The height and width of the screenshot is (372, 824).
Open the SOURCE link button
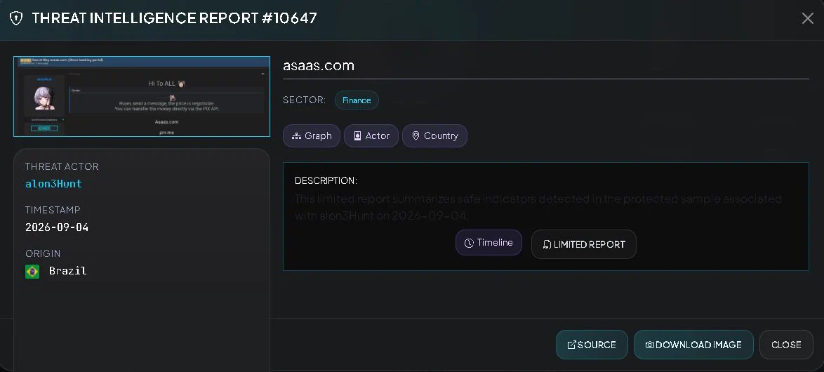click(592, 345)
